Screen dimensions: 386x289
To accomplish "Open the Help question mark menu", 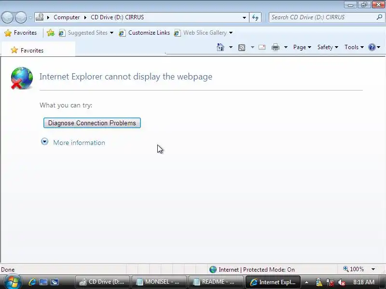I will click(x=374, y=47).
